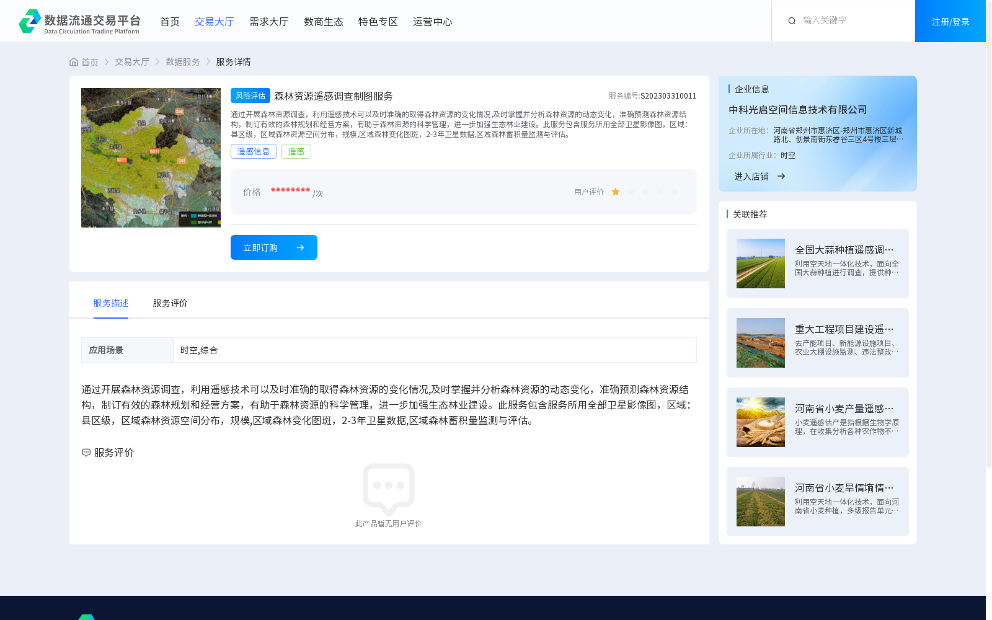Click the arrow icon in 立即订购 button
This screenshot has height=620, width=992.
click(300, 248)
